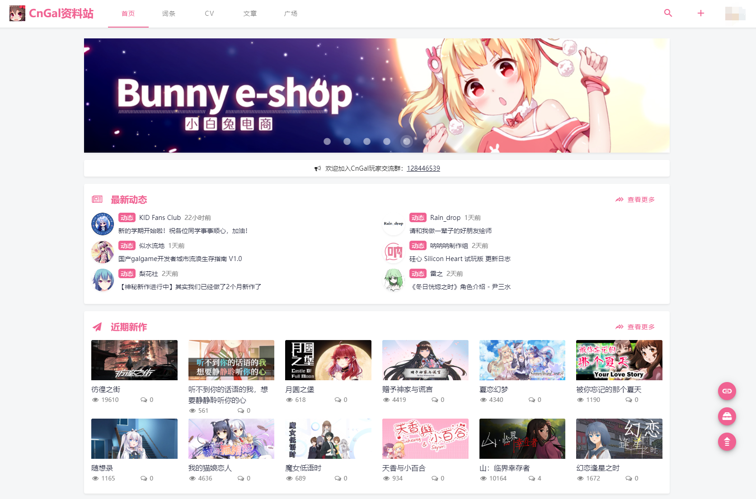Click 呐呐呐制作组 username

click(x=449, y=246)
